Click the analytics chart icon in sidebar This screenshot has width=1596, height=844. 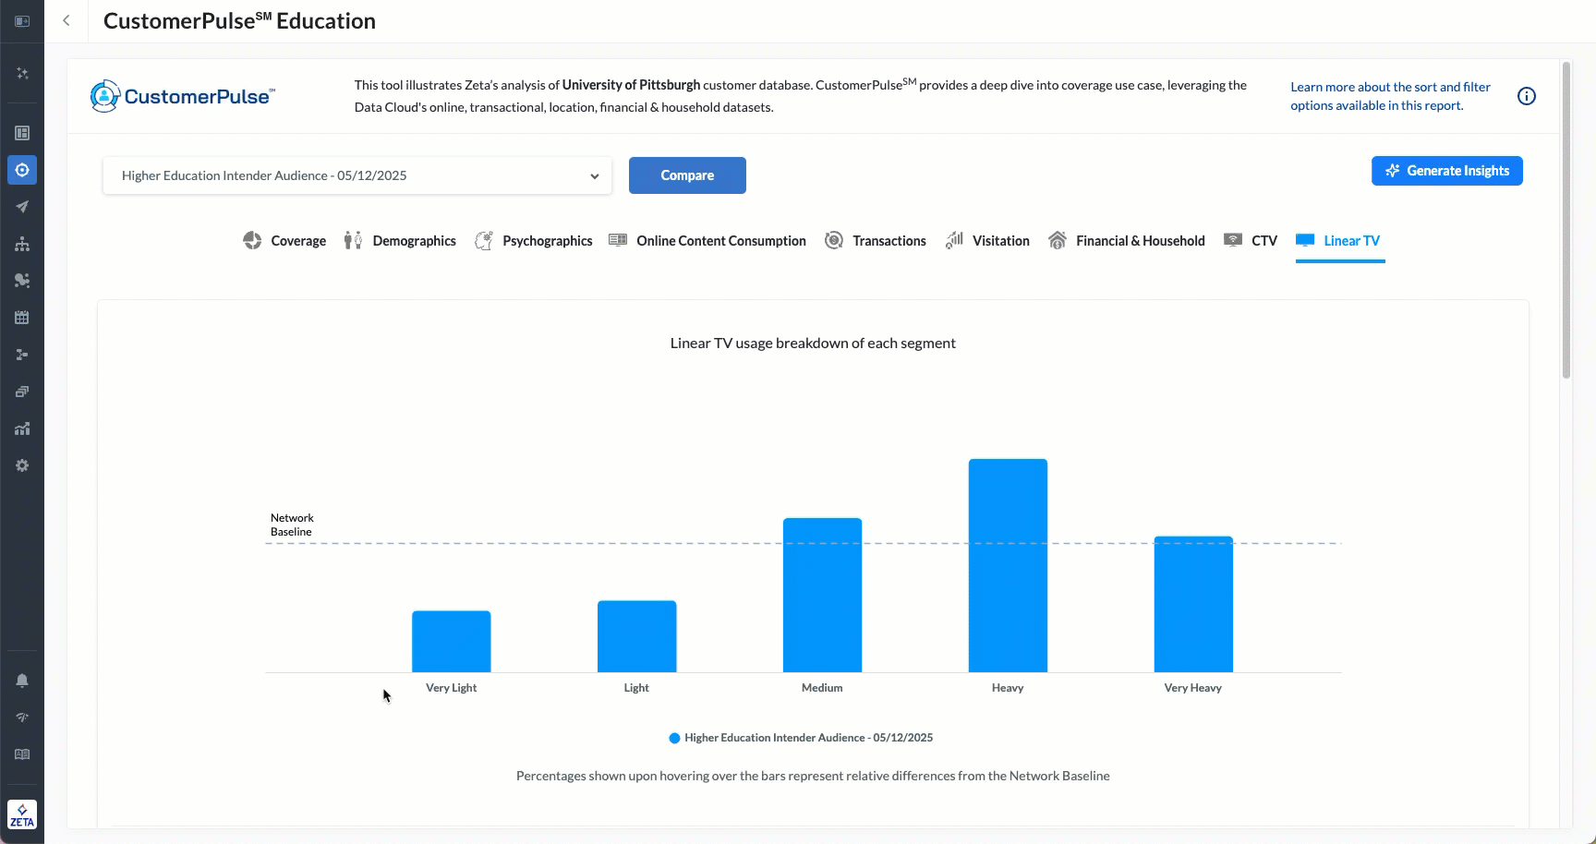click(22, 428)
